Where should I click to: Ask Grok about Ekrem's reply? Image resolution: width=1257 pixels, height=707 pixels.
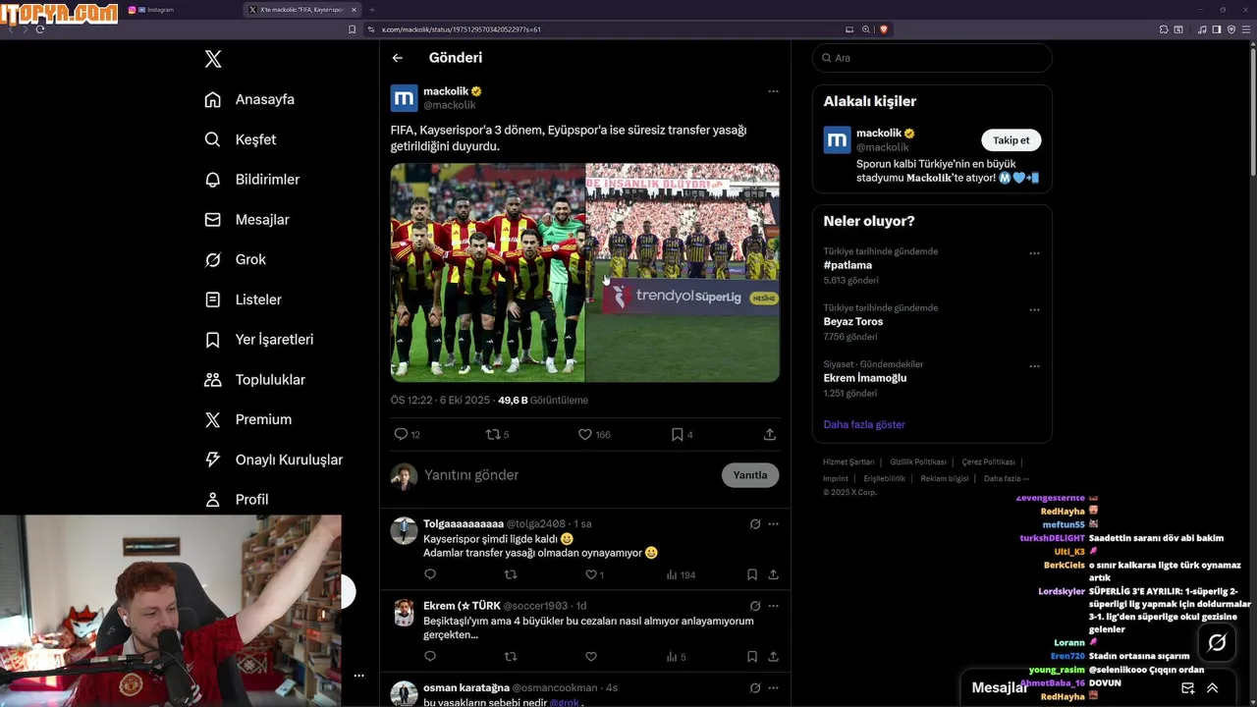click(x=755, y=606)
